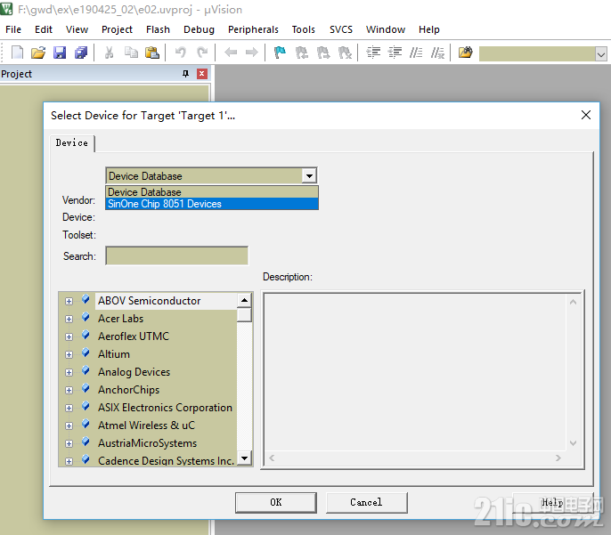Open the Peripherals menu
611x535 pixels.
[x=253, y=29]
